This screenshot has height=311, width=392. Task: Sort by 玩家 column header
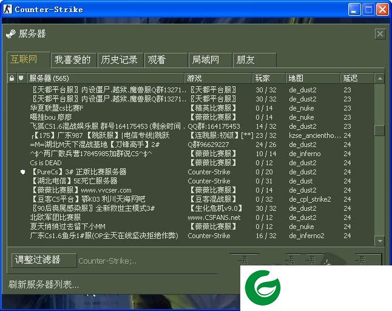pyautogui.click(x=269, y=78)
